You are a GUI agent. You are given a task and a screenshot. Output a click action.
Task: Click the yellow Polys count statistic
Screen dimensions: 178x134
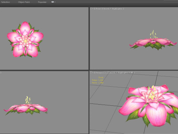98,80
